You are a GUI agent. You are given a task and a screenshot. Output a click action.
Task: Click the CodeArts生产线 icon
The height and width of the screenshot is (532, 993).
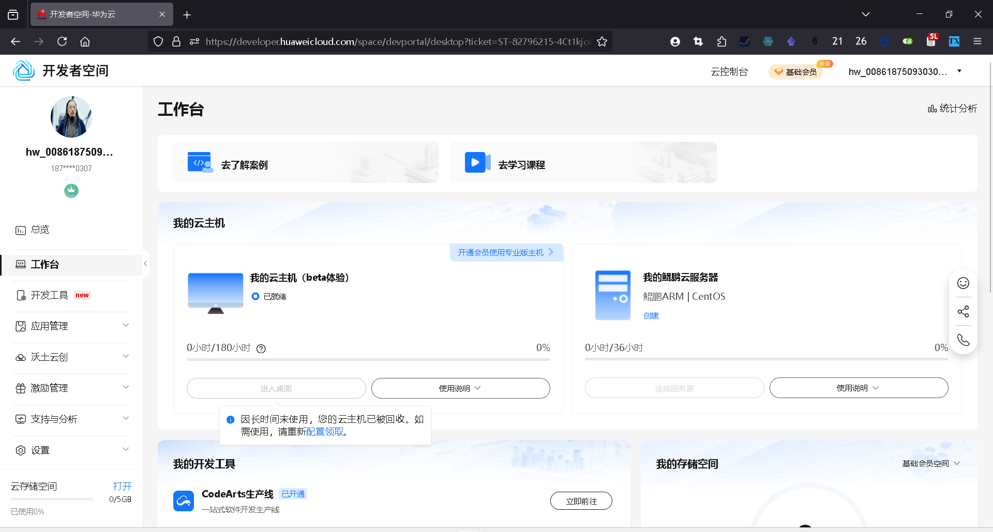pos(184,500)
